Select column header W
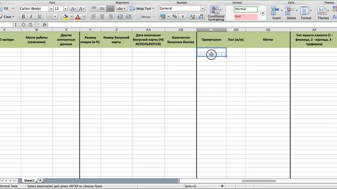337x189 pixels. point(37,30)
